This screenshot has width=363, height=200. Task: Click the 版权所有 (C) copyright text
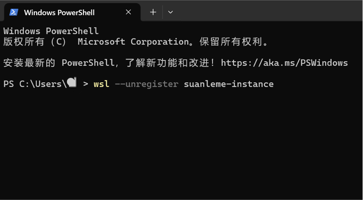(x=35, y=42)
